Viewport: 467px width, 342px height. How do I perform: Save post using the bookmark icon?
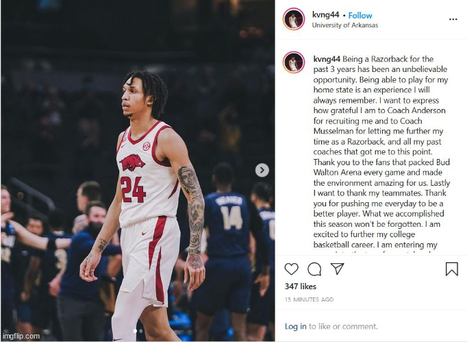[451, 269]
